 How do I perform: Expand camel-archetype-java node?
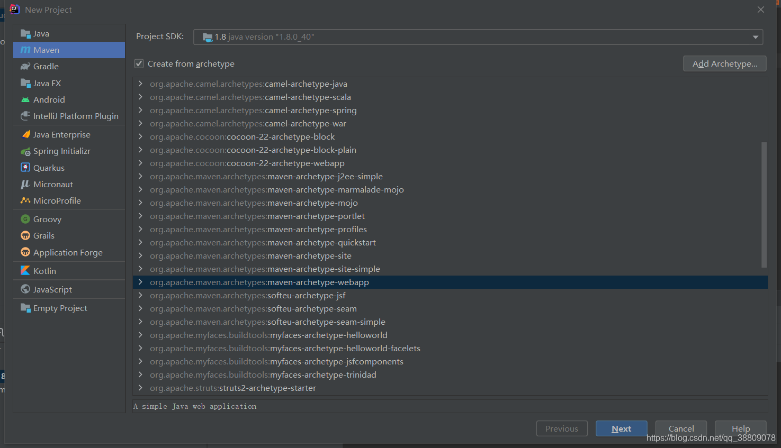tap(140, 84)
